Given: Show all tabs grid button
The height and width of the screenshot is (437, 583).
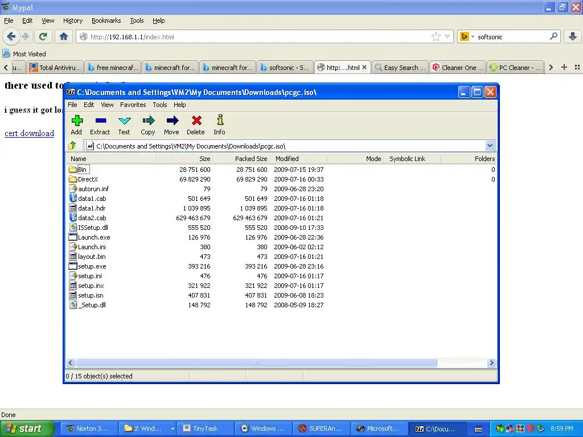Looking at the screenshot, I should click(x=577, y=67).
